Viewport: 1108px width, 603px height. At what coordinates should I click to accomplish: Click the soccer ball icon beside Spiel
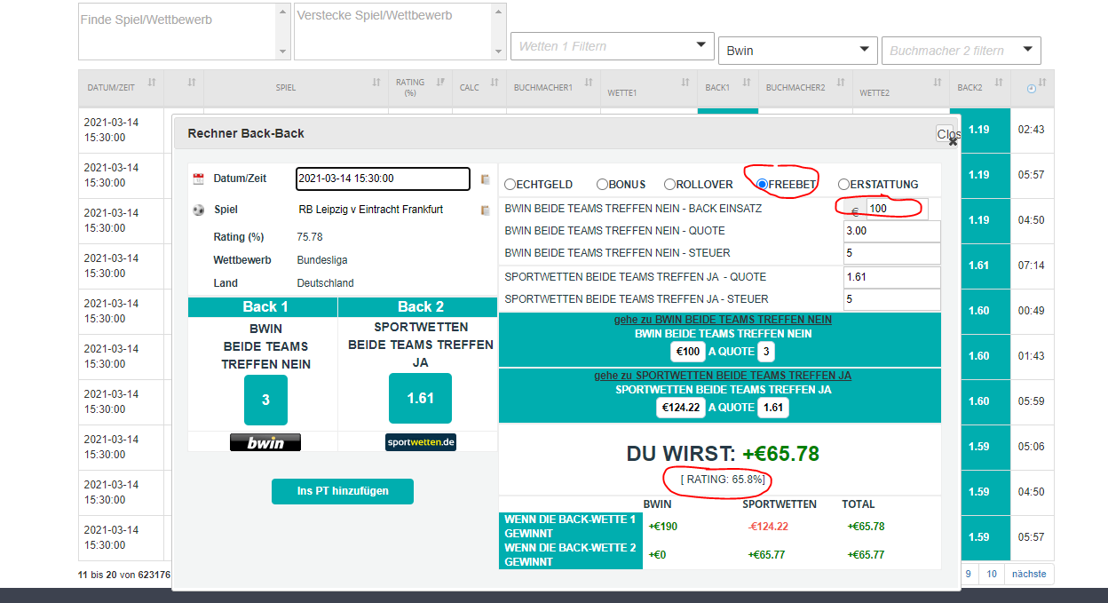[198, 210]
